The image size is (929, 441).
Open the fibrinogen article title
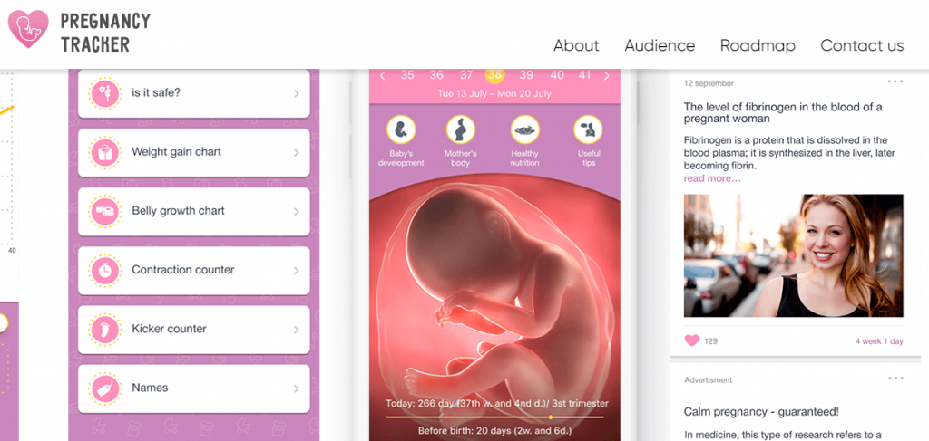[x=783, y=112]
